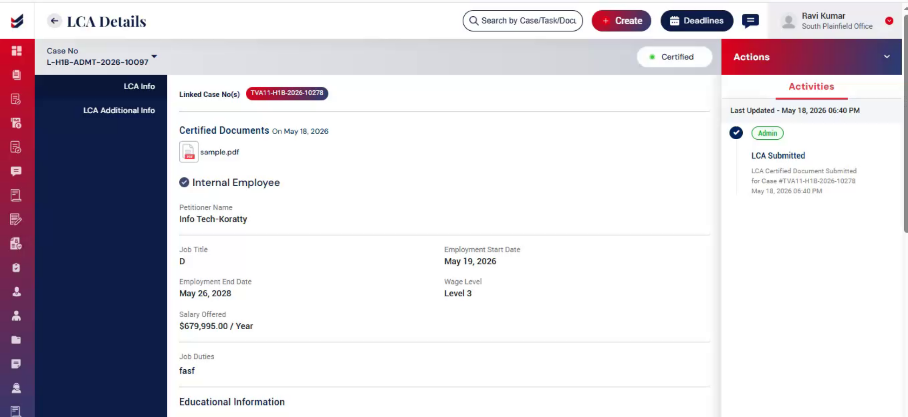Click the sample.pdf file icon
Image resolution: width=908 pixels, height=417 pixels.
(x=189, y=152)
